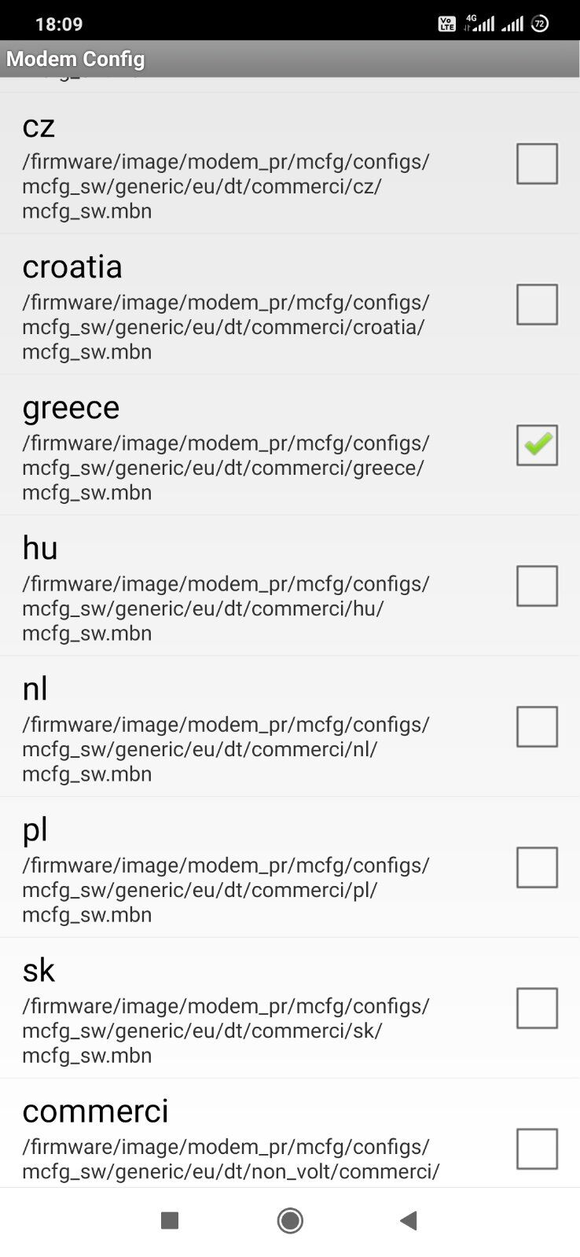Tap the greece mcfg_sw.mbn file path

[226, 468]
